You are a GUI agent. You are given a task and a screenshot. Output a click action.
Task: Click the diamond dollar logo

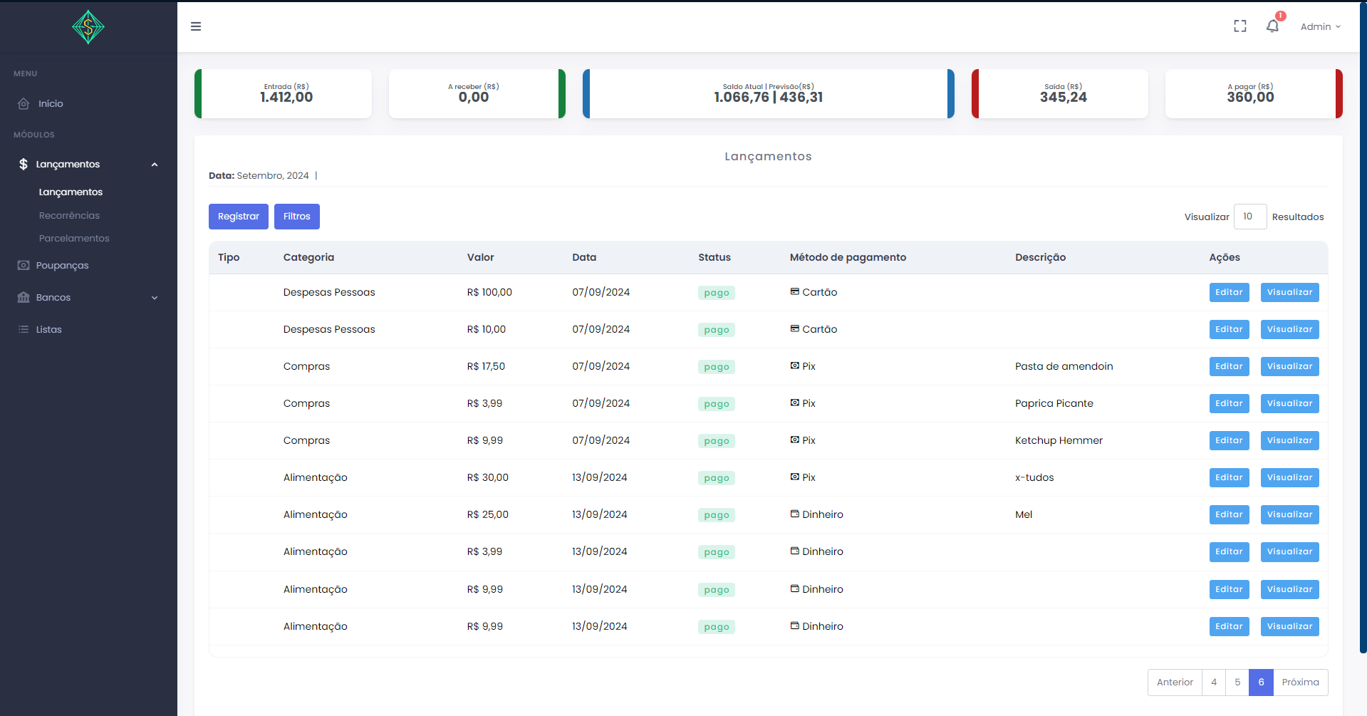click(x=88, y=27)
